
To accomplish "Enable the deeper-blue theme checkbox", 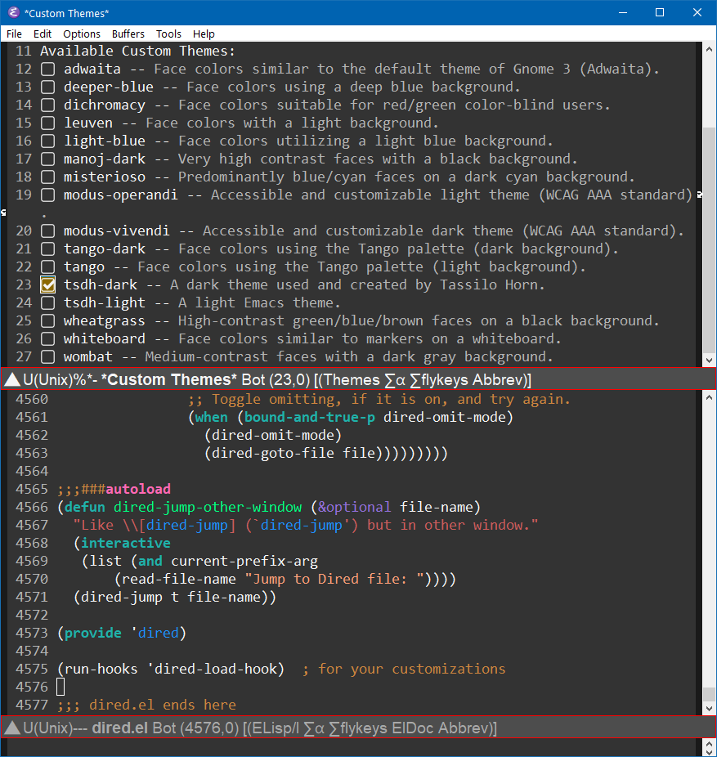I will coord(47,87).
